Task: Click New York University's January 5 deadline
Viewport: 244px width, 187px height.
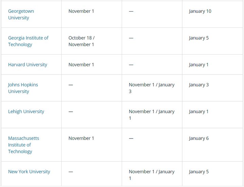Action: point(199,172)
